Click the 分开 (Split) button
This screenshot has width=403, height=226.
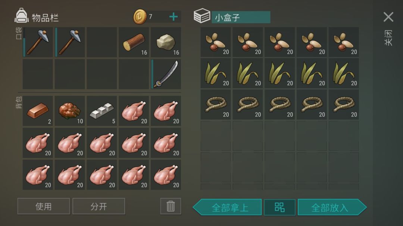click(x=99, y=206)
